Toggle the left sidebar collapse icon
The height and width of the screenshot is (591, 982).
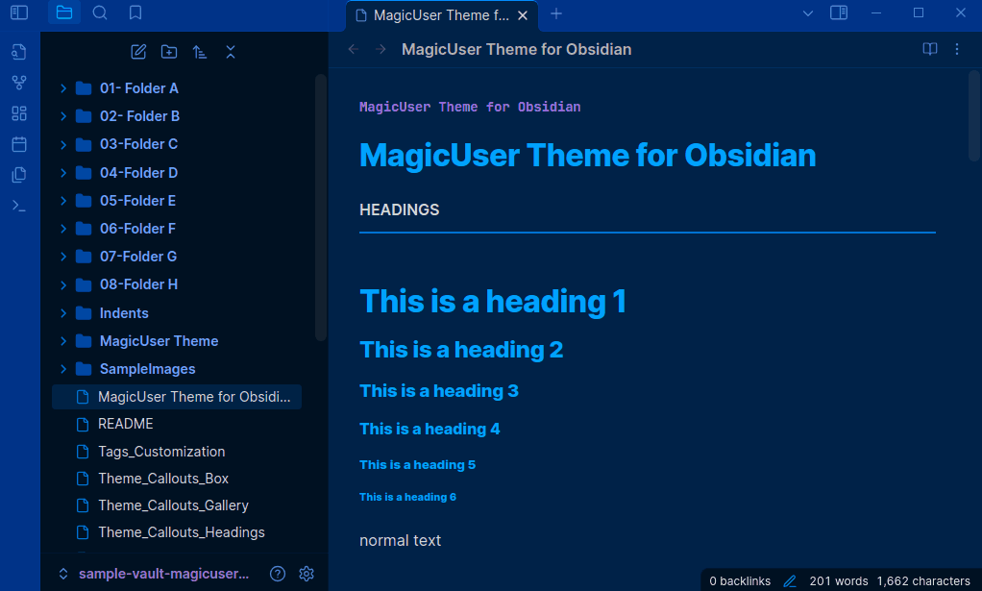[19, 12]
